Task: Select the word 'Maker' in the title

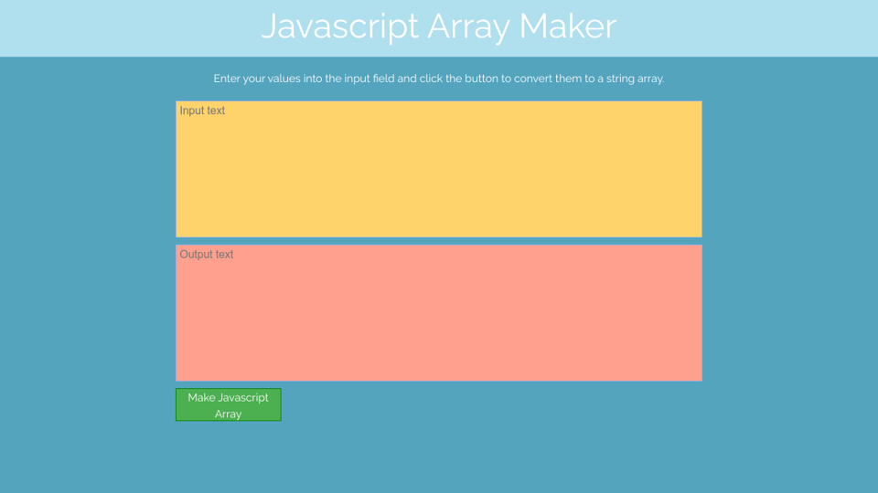Action: [568, 26]
